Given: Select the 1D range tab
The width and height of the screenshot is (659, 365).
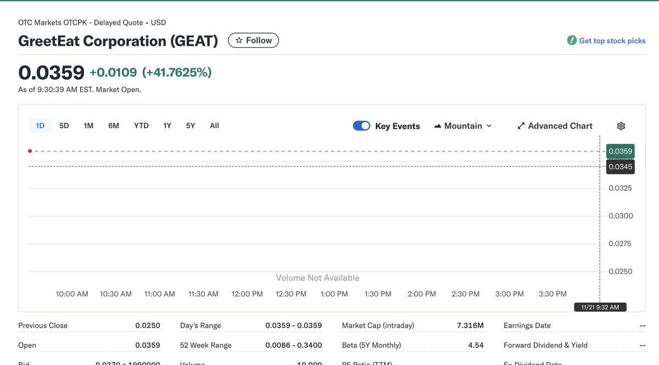Looking at the screenshot, I should [40, 125].
